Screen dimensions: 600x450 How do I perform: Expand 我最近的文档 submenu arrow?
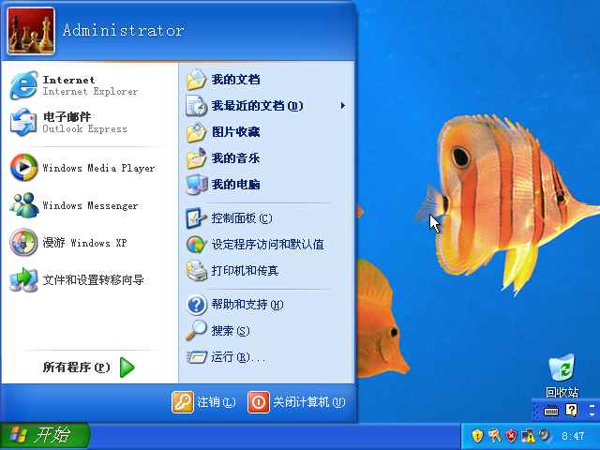pyautogui.click(x=343, y=106)
